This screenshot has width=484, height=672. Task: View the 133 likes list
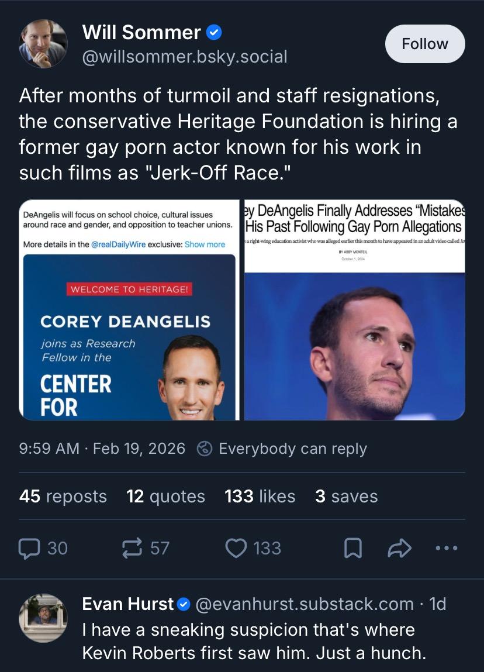click(x=260, y=497)
